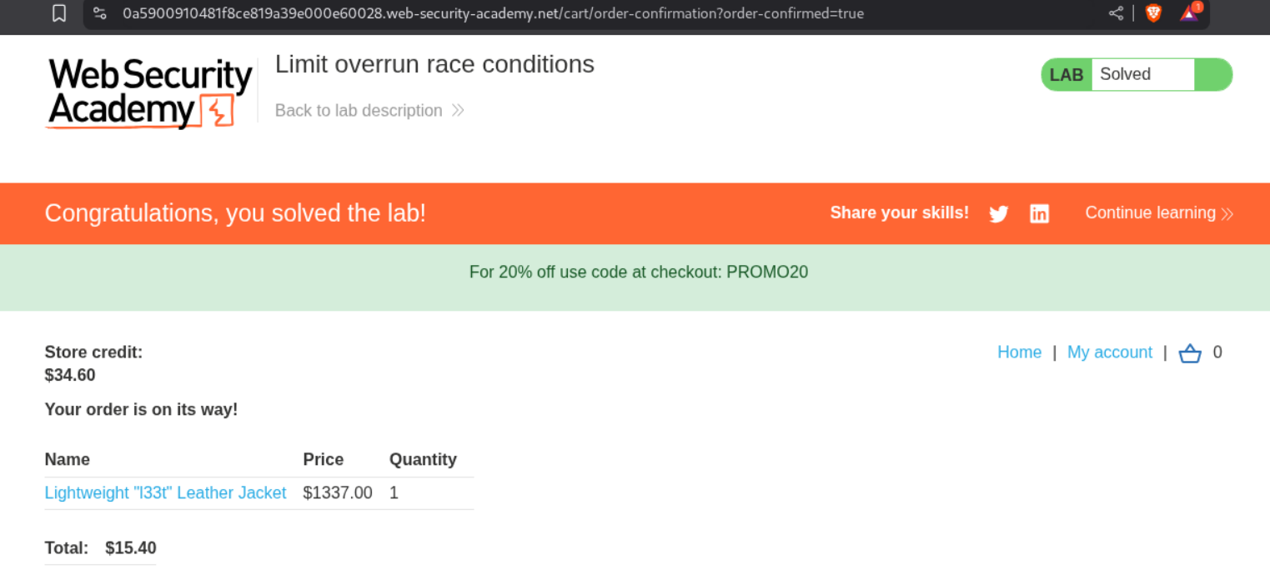Image resolution: width=1270 pixels, height=575 pixels.
Task: Click the Name column header
Action: pyautogui.click(x=67, y=460)
